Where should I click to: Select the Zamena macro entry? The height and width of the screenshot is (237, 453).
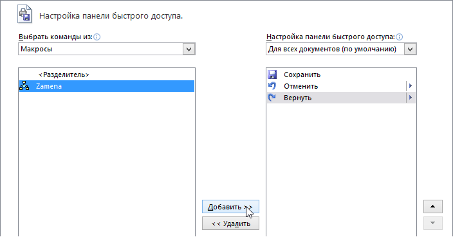pyautogui.click(x=107, y=86)
